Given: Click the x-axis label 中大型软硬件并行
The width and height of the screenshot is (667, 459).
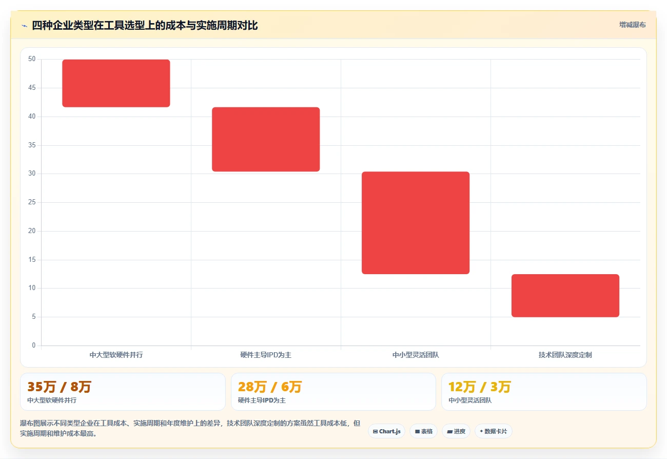Looking at the screenshot, I should (116, 355).
